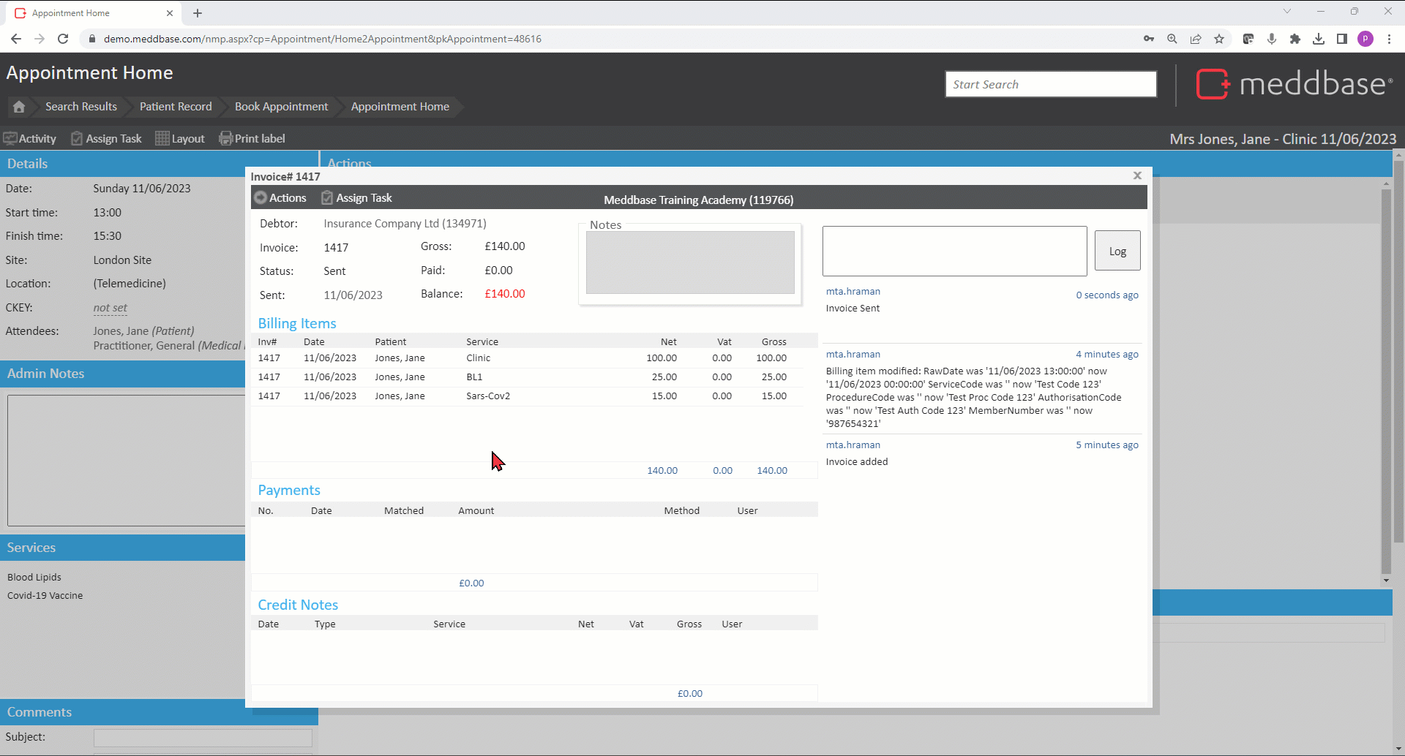Open invoice Actions menu icon
This screenshot has width=1405, height=756.
click(x=261, y=198)
